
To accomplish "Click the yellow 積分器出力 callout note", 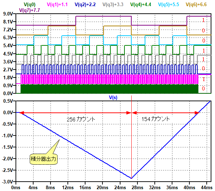I will pos(44,159).
